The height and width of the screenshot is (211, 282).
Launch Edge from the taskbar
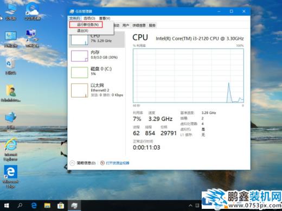point(34,206)
